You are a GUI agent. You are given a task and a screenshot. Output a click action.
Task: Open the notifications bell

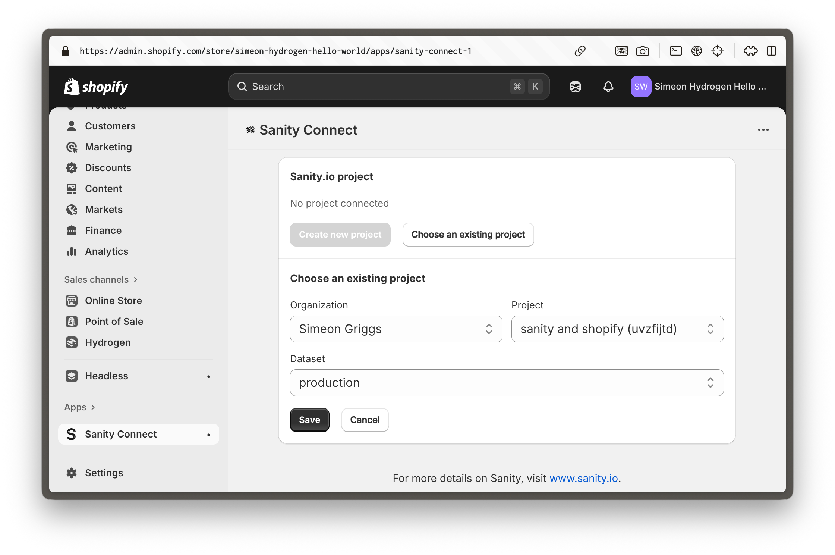[x=608, y=87]
